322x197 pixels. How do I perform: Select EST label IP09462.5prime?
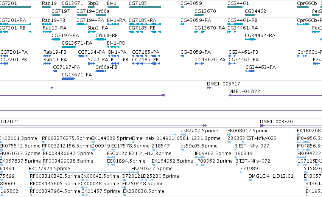(x=213, y=154)
